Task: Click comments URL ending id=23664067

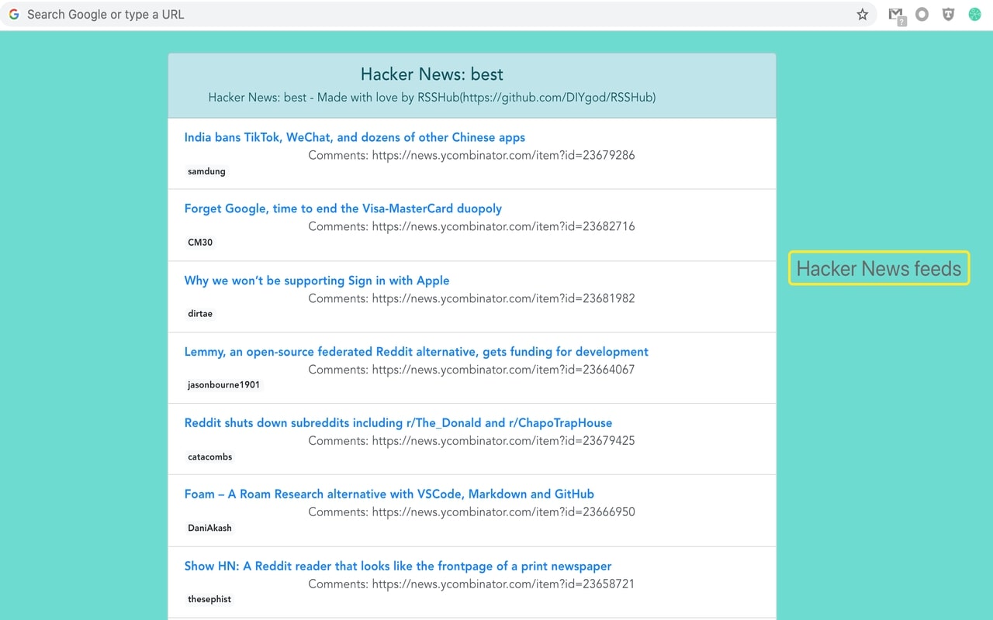Action: (x=503, y=370)
